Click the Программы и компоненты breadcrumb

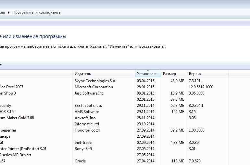(37, 12)
